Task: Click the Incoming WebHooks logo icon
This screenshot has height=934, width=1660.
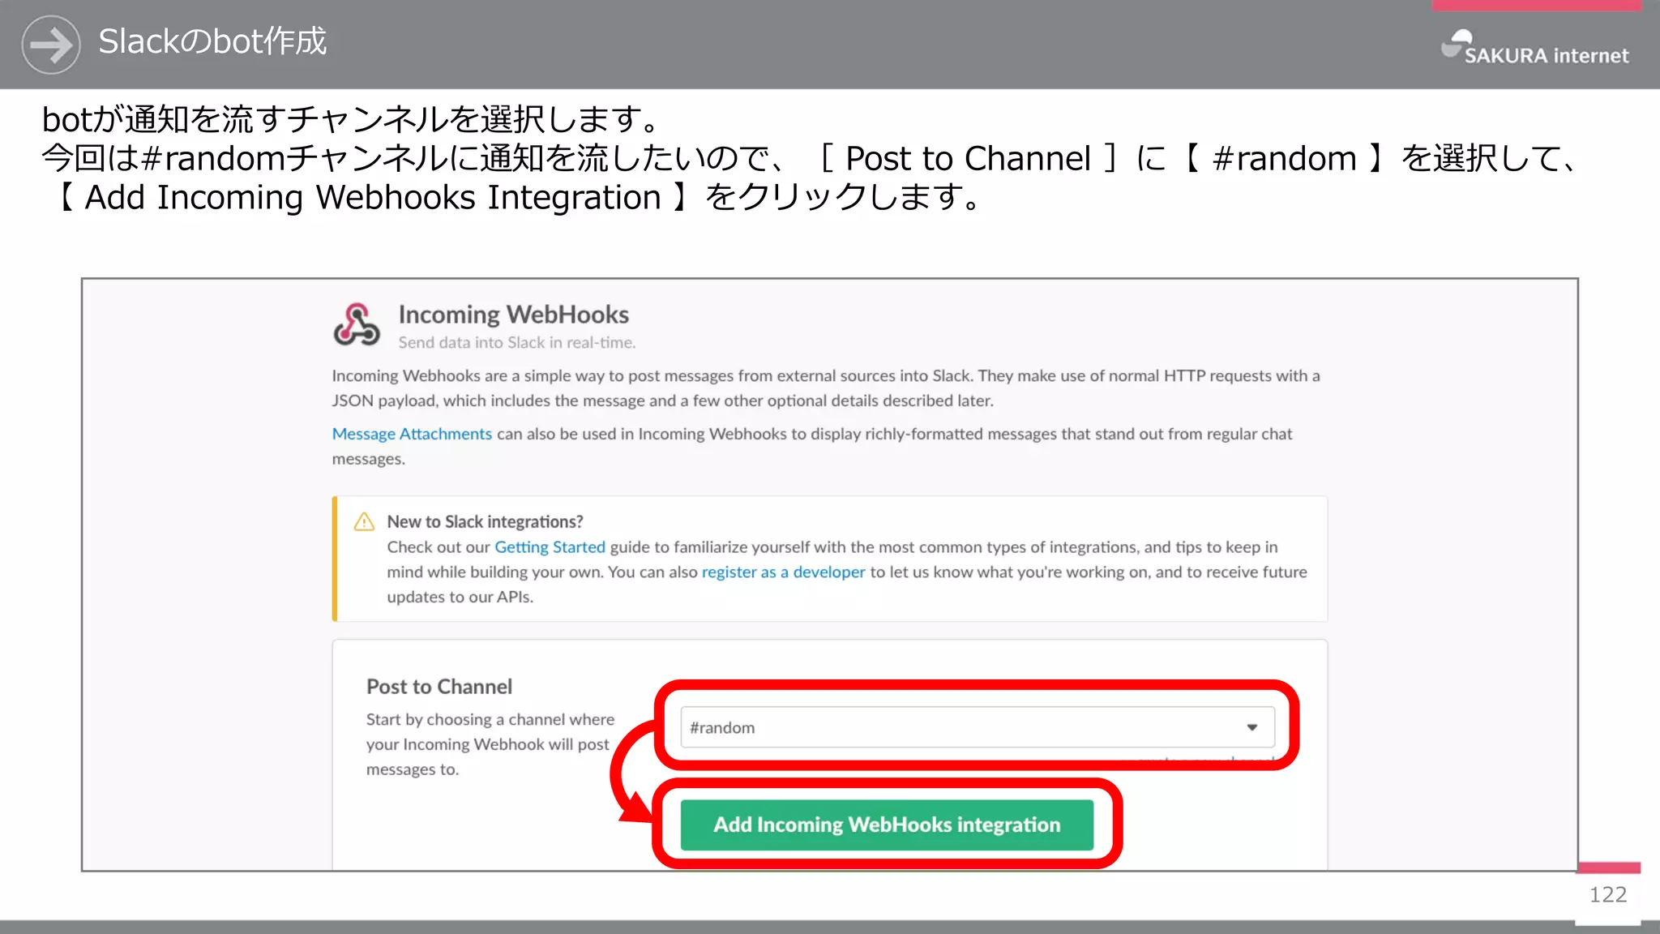Action: click(356, 325)
